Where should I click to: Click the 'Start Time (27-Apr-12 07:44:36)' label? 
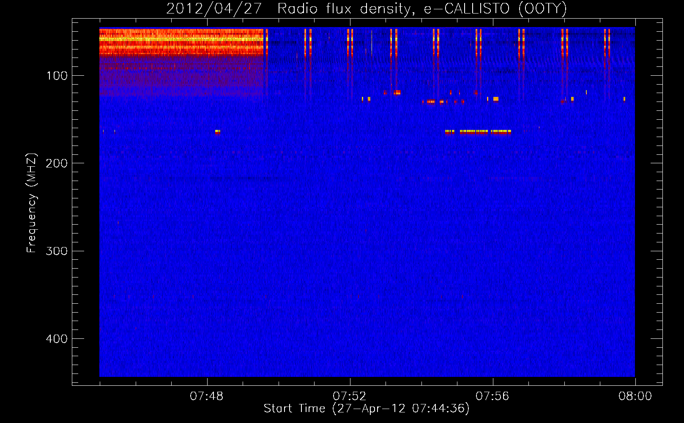click(367, 409)
